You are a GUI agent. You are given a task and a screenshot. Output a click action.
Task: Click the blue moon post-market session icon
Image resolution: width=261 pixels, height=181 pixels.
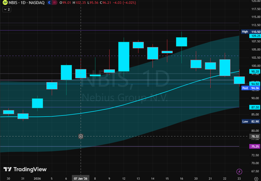49,3
